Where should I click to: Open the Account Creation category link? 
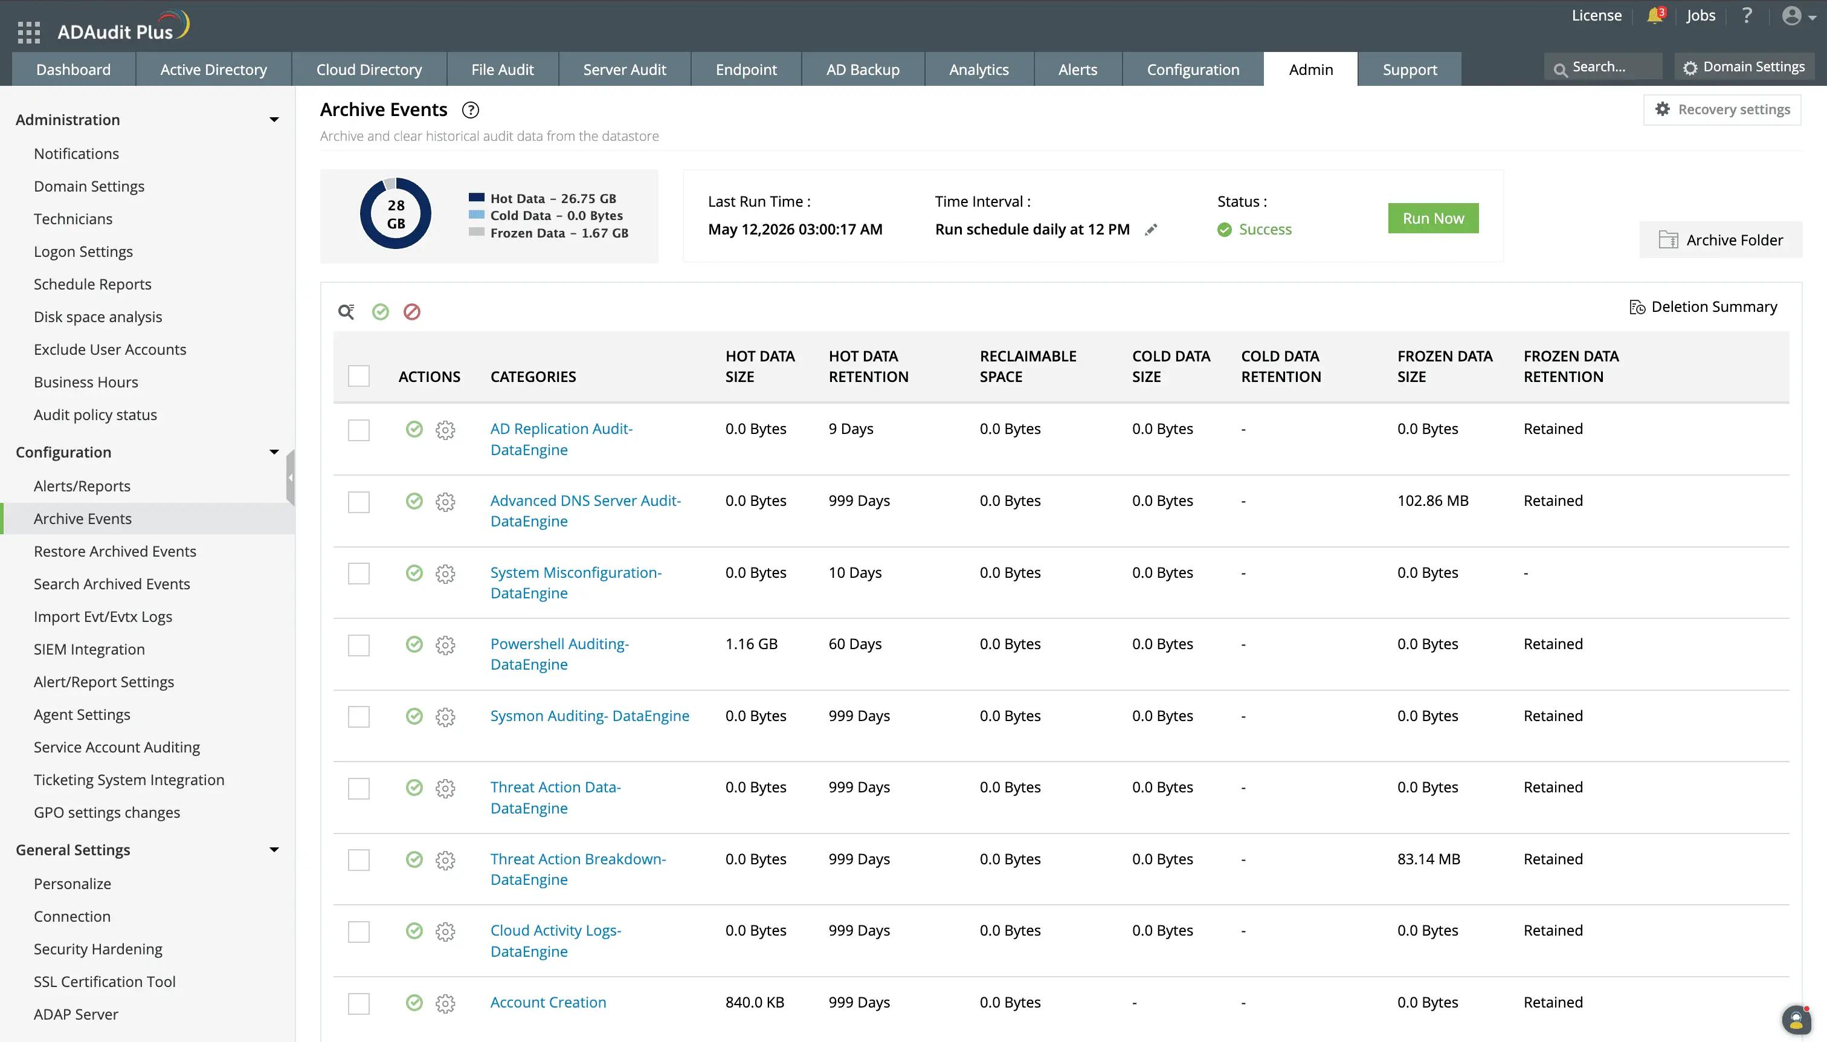(x=548, y=1003)
